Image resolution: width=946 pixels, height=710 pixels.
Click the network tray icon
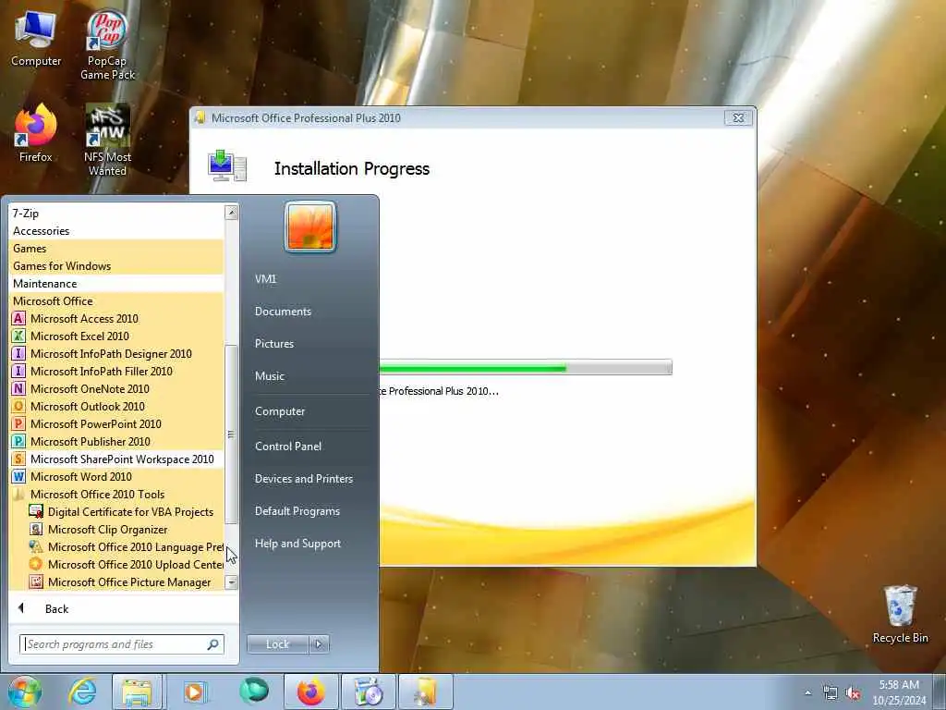click(x=831, y=693)
